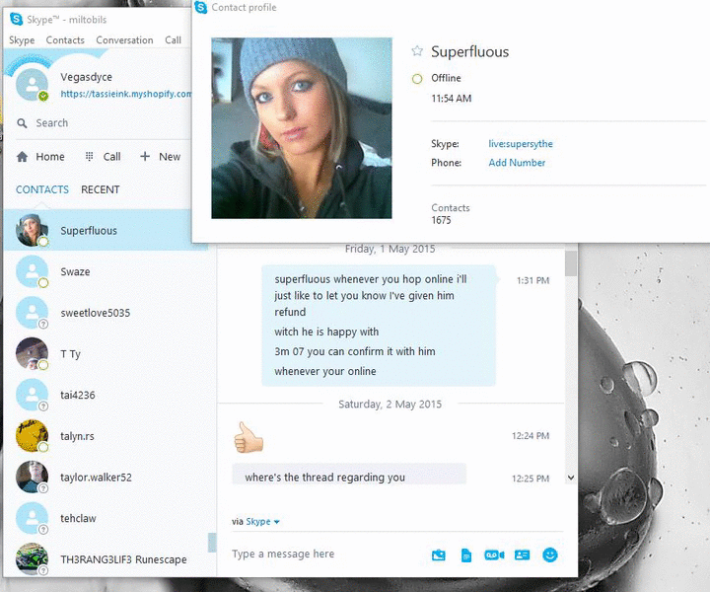Favorite Superfluous with the star icon
Viewport: 710px width, 592px height.
pos(417,51)
